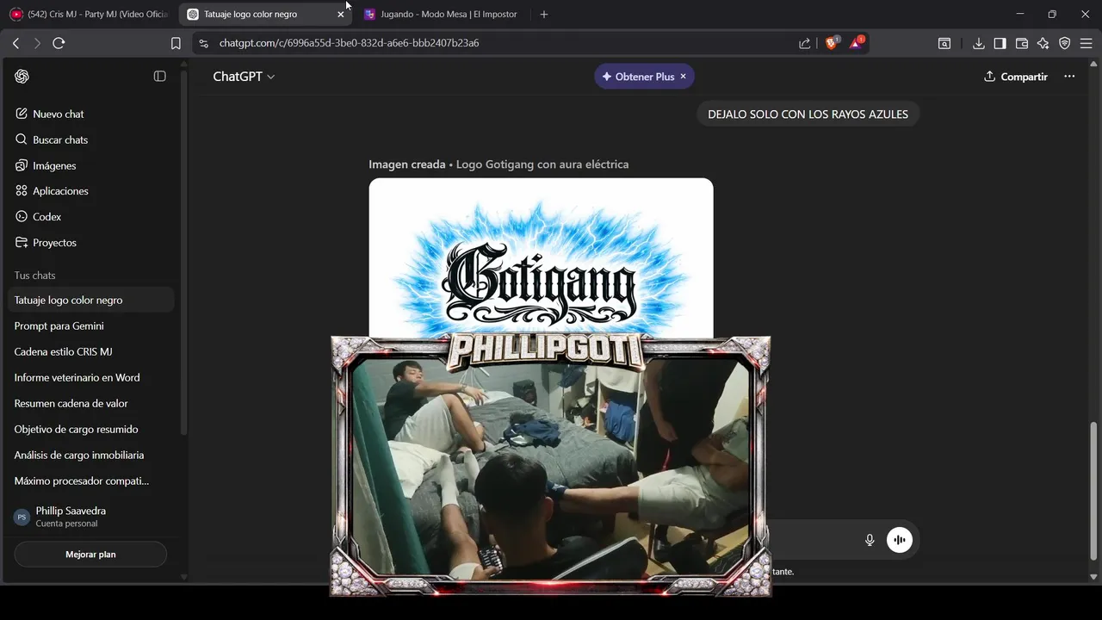Viewport: 1102px width, 620px height.
Task: Open Imágenes in the sidebar
Action: point(90,165)
